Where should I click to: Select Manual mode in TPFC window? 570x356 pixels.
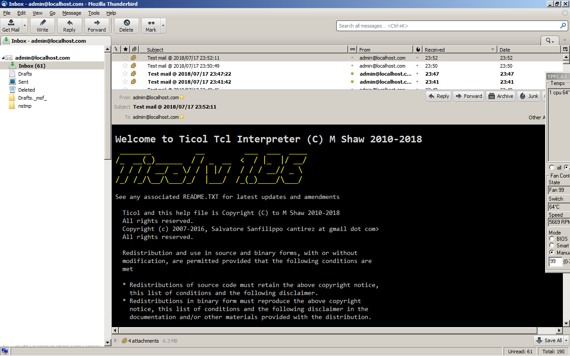(x=552, y=252)
